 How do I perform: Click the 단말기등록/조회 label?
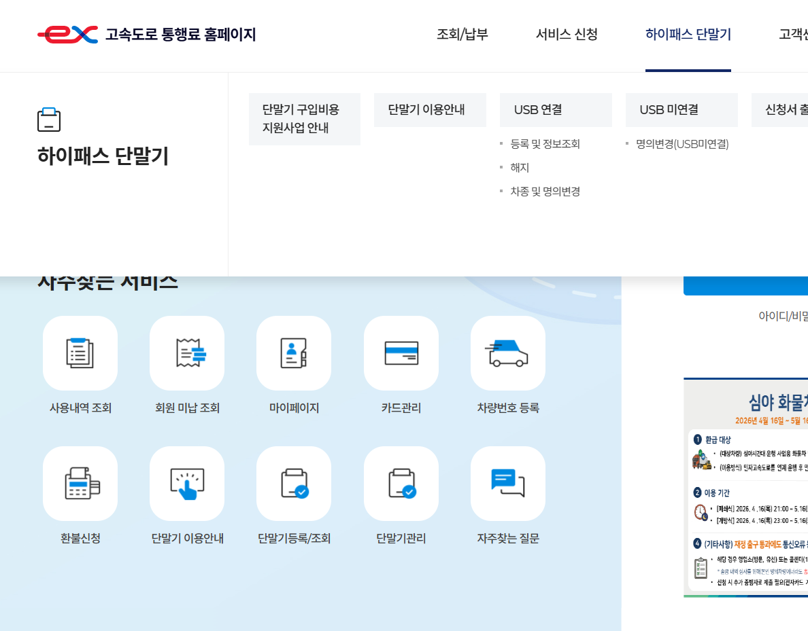coord(294,539)
